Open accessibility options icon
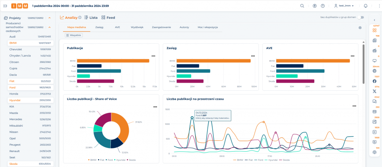This screenshot has width=382, height=167. click(x=314, y=6)
